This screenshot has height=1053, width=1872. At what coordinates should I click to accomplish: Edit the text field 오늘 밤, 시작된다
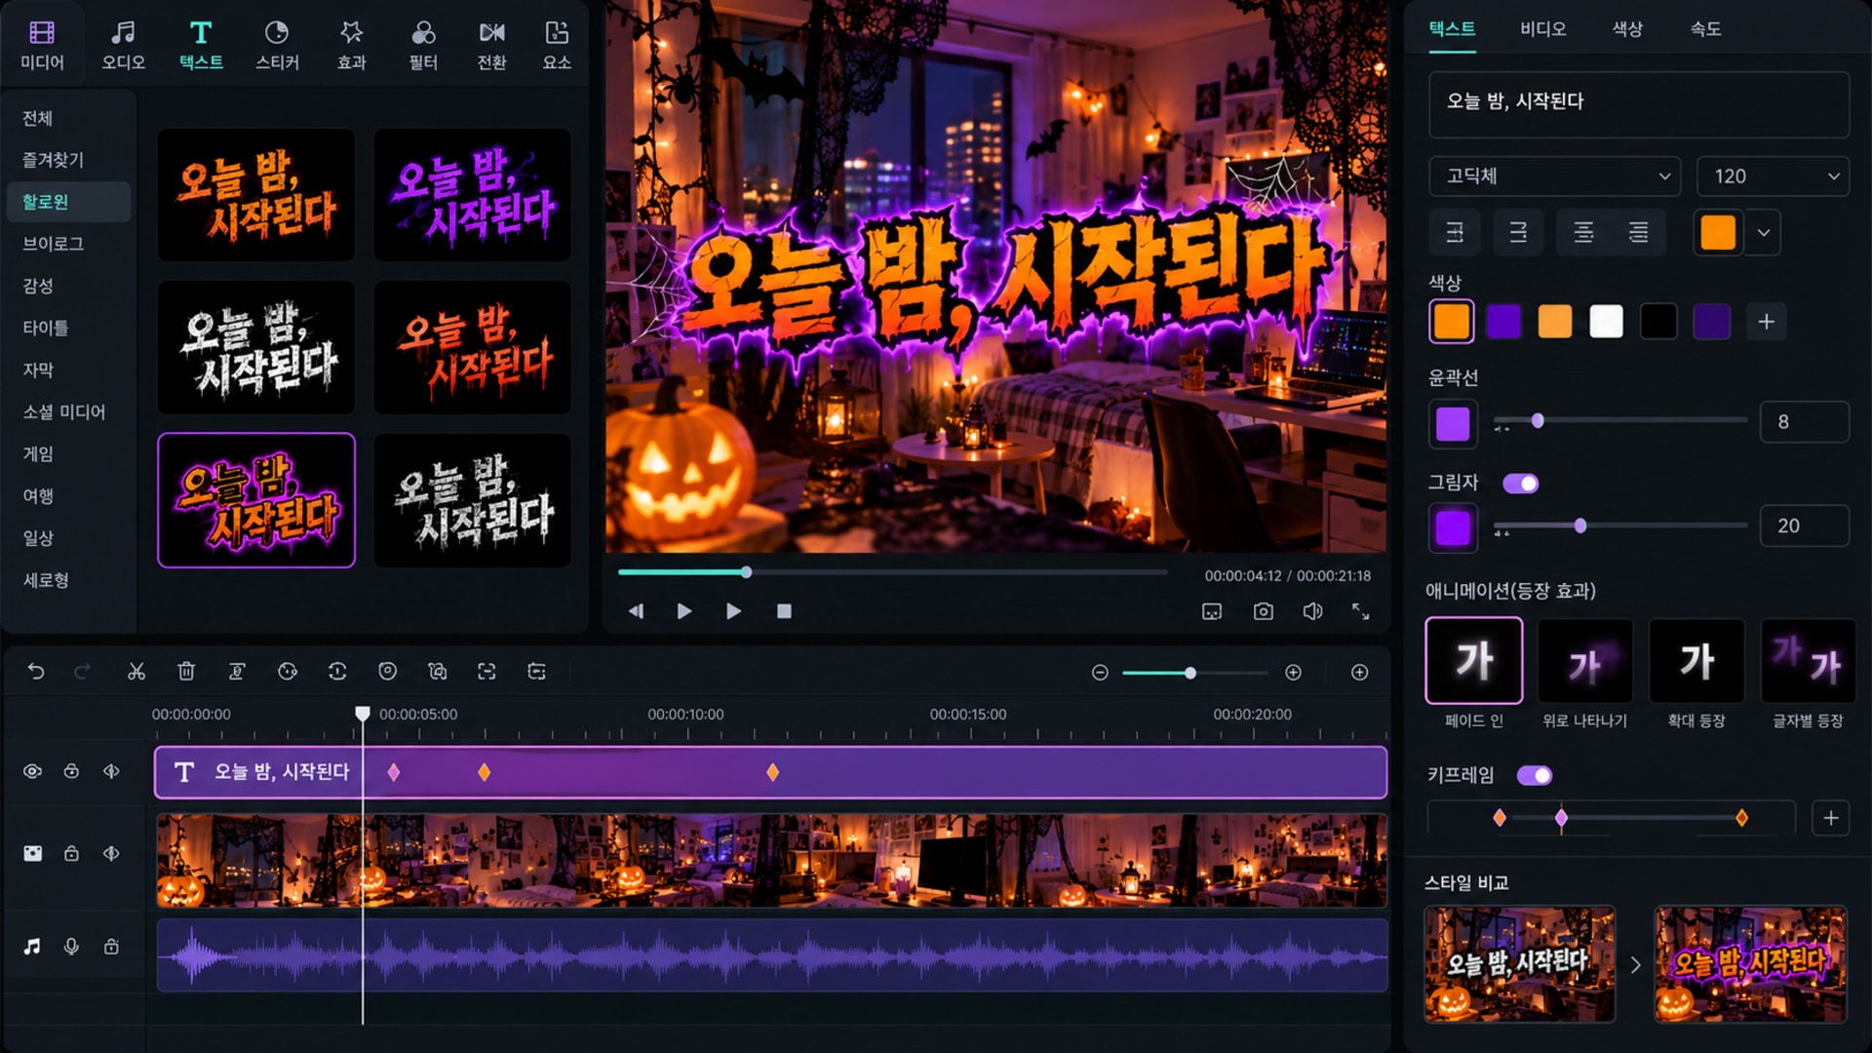pos(1639,103)
